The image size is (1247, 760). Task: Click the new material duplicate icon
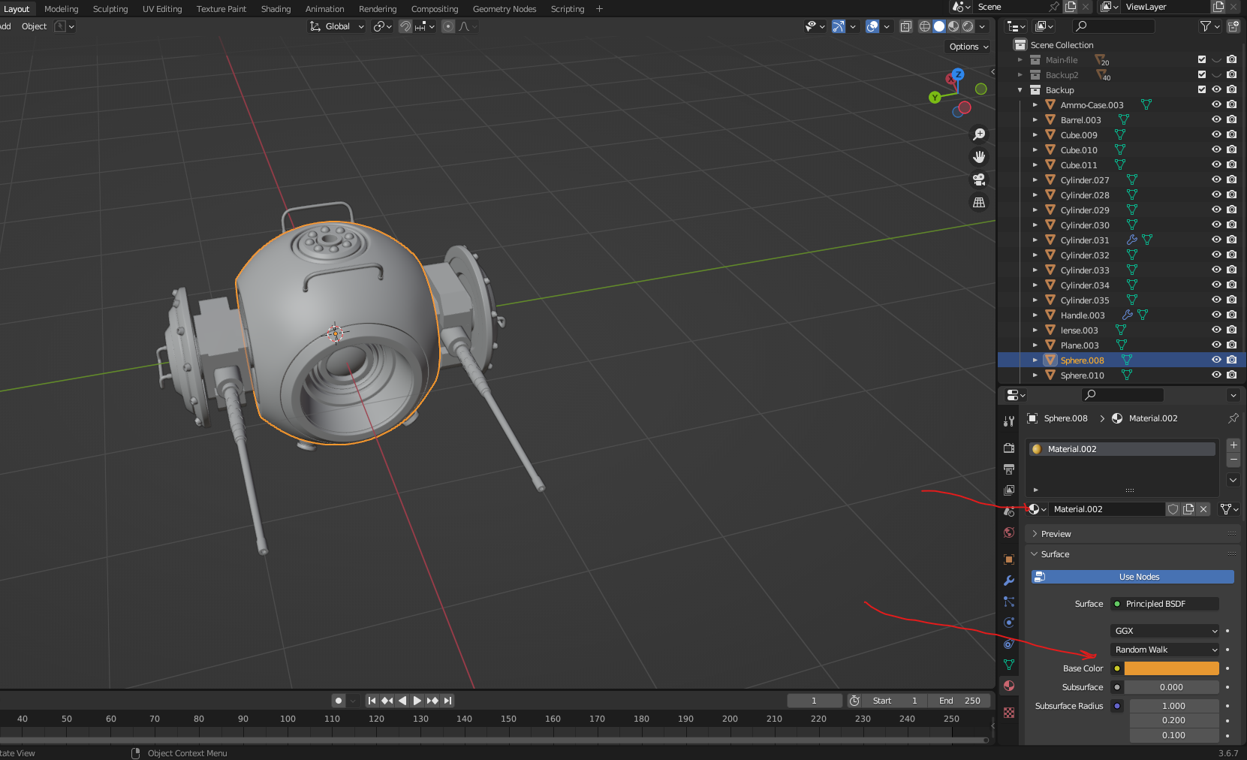click(1188, 509)
